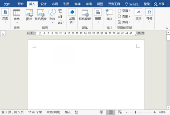Click the 共享 share button
Image resolution: width=170 pixels, height=115 pixels.
click(159, 4)
